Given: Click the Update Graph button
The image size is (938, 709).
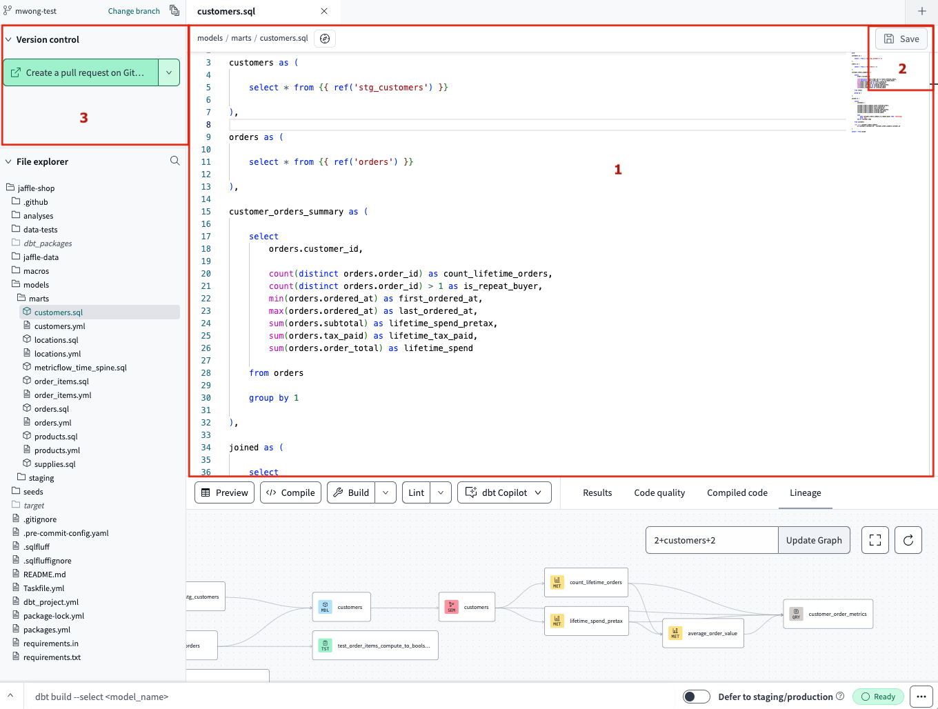Looking at the screenshot, I should 814,540.
